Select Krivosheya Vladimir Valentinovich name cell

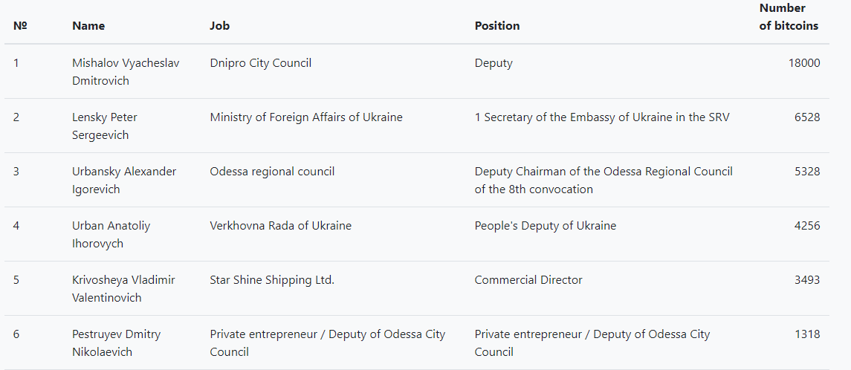point(123,289)
